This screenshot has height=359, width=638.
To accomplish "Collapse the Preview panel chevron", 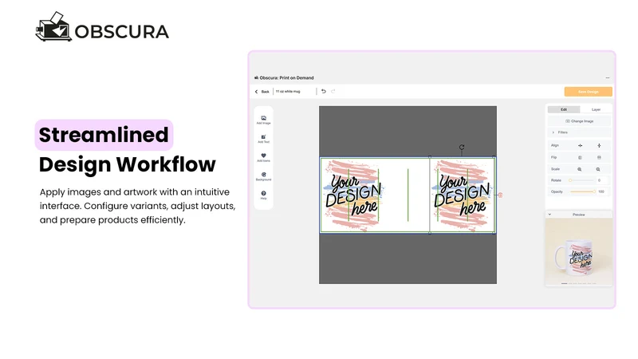I will (549, 214).
